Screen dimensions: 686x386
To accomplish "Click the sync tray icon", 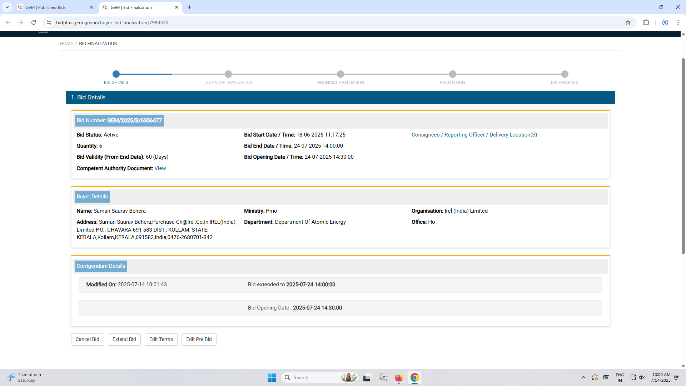I will click(x=595, y=377).
